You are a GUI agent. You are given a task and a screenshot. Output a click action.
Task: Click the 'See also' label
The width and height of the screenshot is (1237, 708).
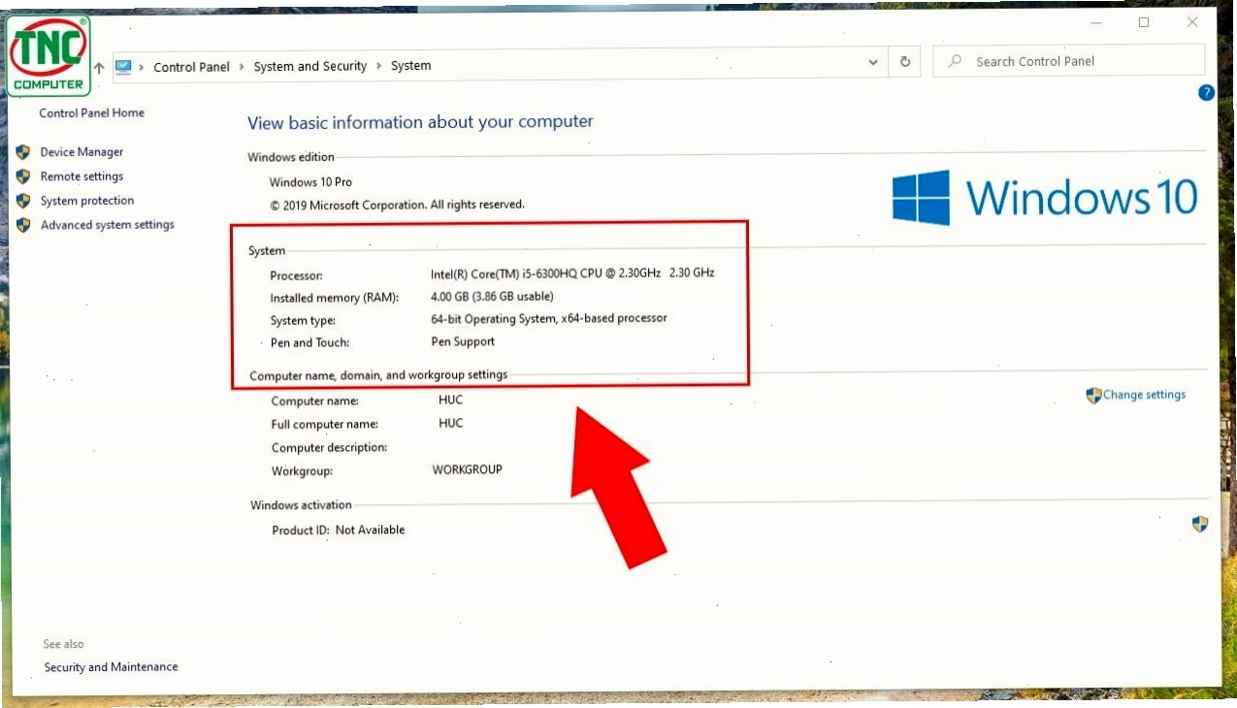(63, 644)
